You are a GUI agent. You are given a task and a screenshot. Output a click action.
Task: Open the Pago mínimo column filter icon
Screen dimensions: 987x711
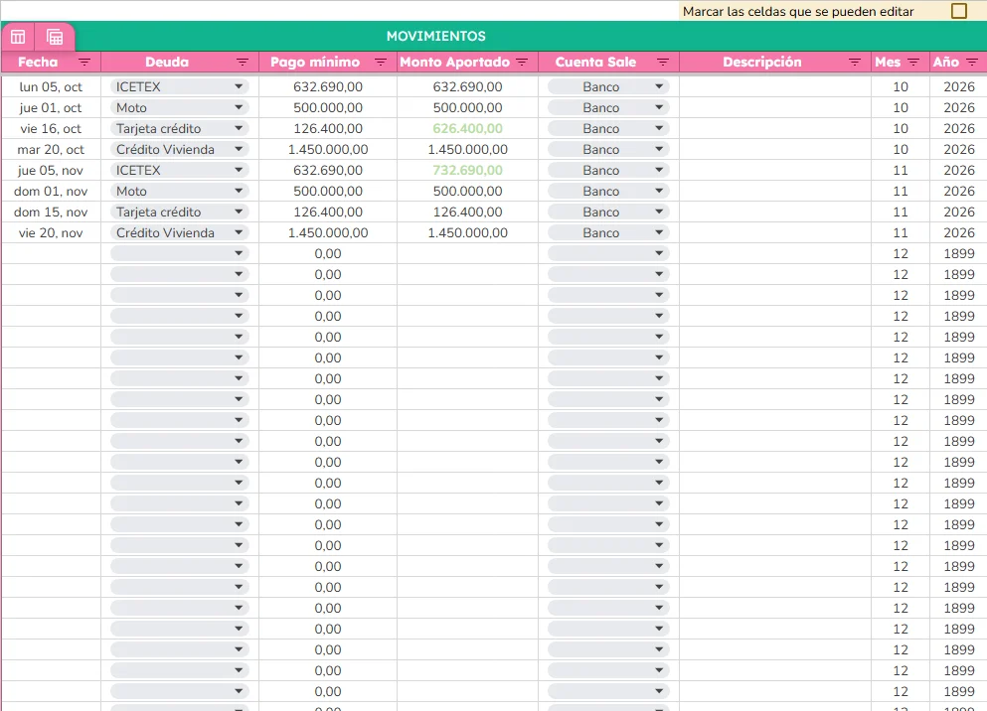[x=381, y=63]
